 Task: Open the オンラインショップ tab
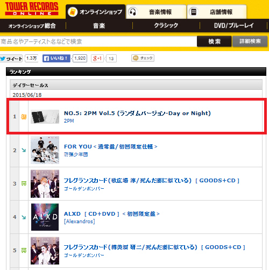coord(96,12)
